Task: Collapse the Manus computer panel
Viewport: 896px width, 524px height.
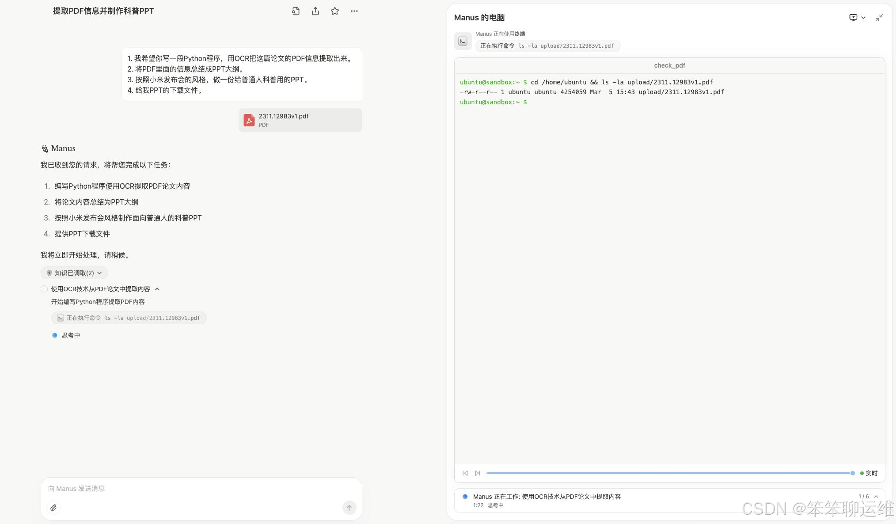Action: click(879, 18)
